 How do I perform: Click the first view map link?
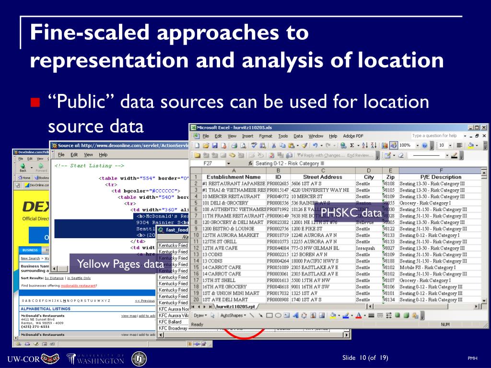tap(129, 316)
